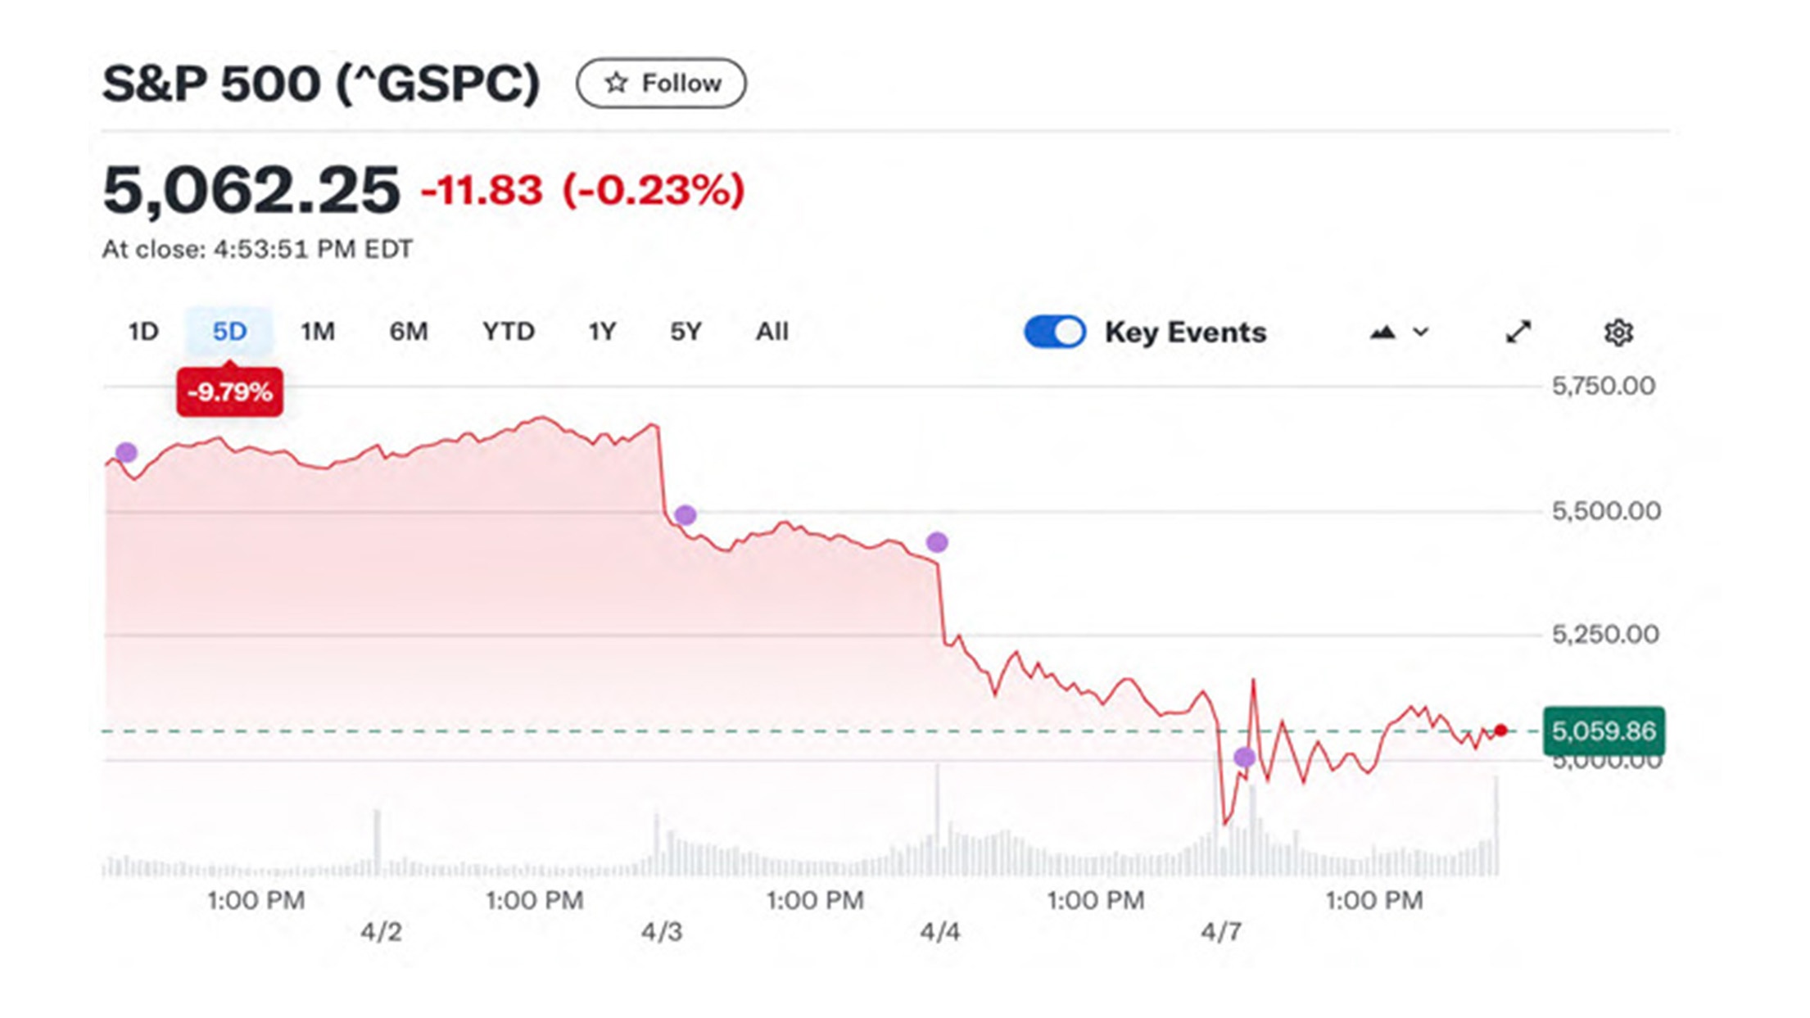Image resolution: width=1810 pixels, height=1018 pixels.
Task: Click the red -9.79% change badge
Action: 229,392
